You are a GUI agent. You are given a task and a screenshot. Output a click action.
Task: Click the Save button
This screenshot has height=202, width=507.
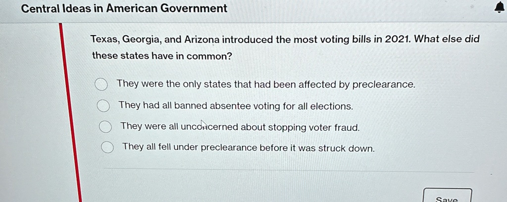pos(447,196)
